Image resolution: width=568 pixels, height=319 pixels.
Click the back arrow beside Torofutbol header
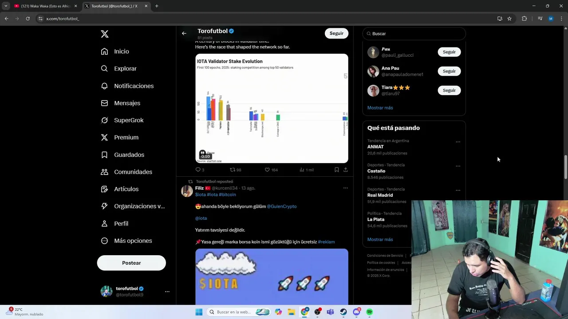click(x=184, y=33)
